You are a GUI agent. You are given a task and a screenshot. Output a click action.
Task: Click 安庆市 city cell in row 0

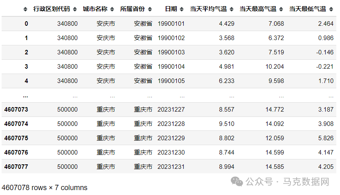[x=106, y=24]
